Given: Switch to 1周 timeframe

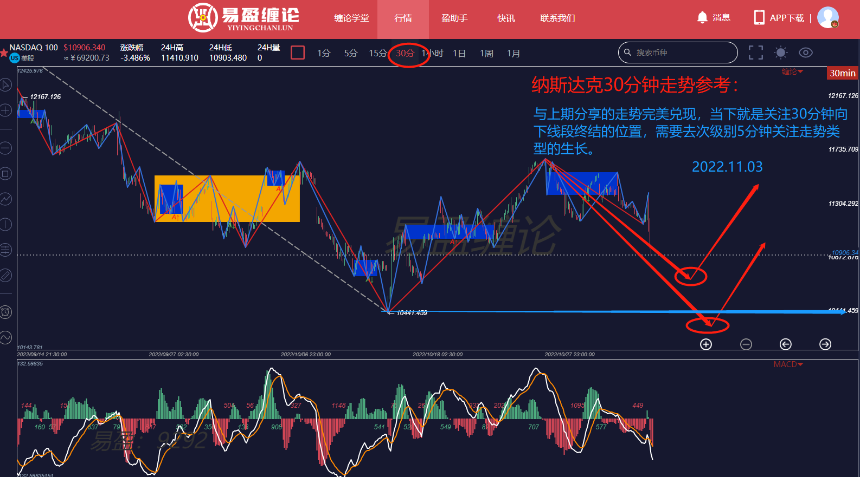Looking at the screenshot, I should (x=486, y=53).
